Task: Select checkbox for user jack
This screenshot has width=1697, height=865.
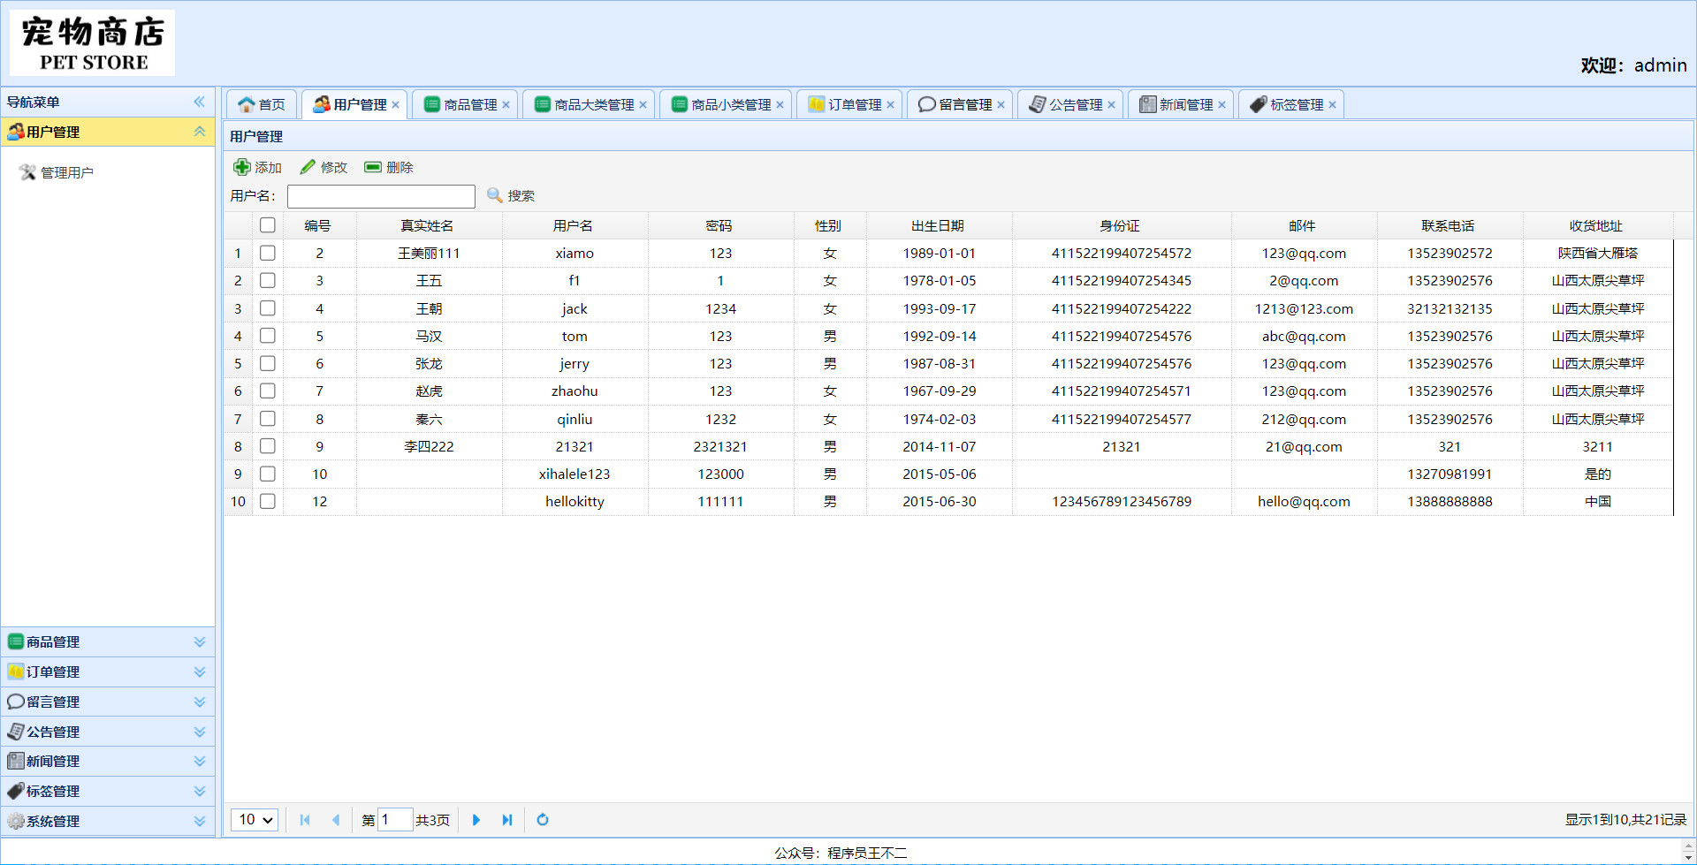Action: tap(268, 308)
